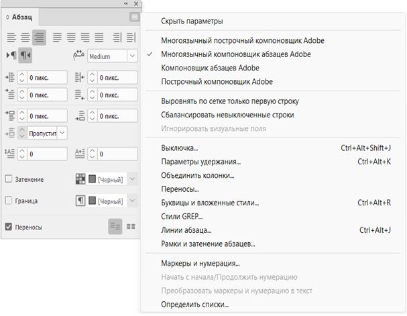Align text towards spine
The image size is (407, 316).
117,38
